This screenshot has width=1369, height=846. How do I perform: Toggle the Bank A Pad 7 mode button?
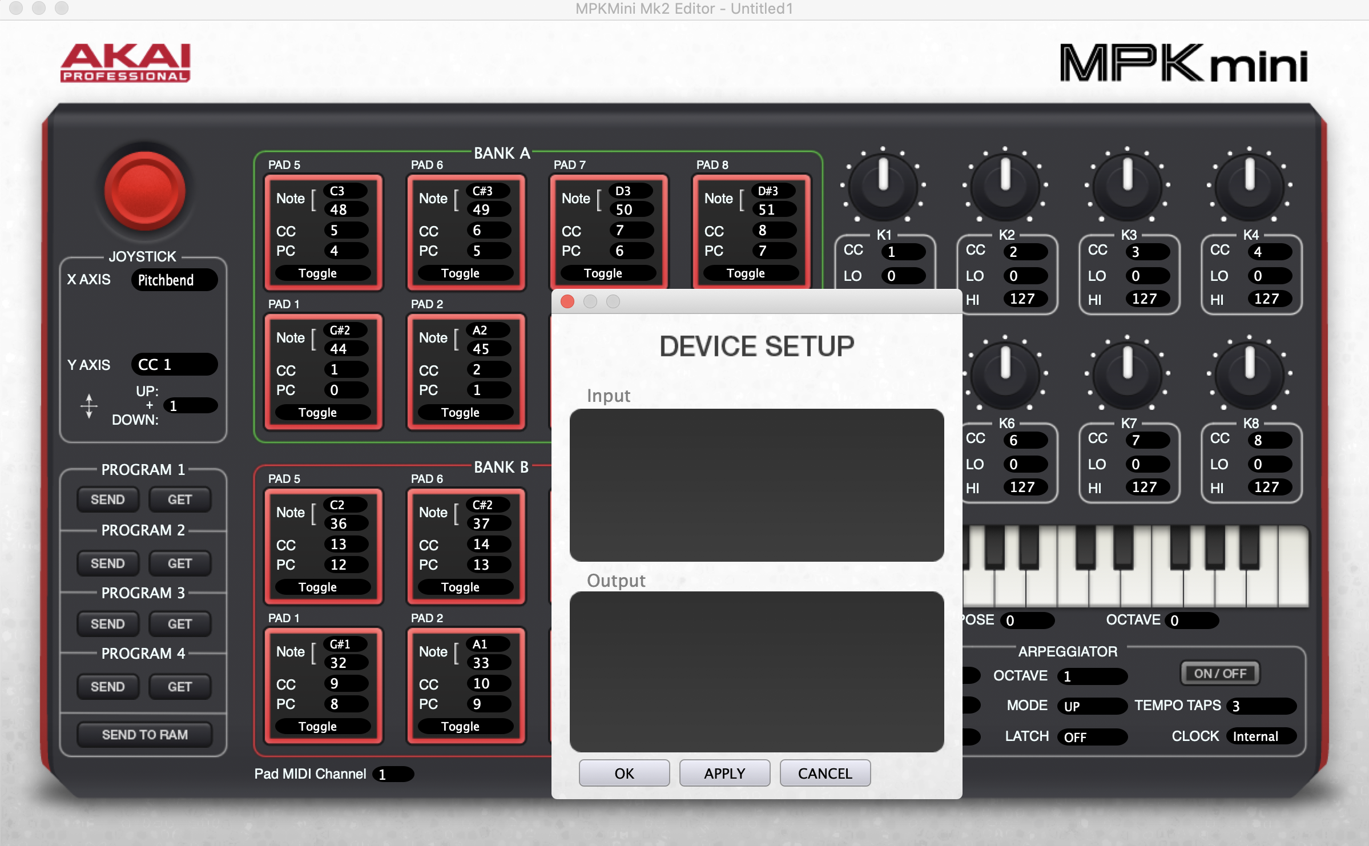(608, 273)
